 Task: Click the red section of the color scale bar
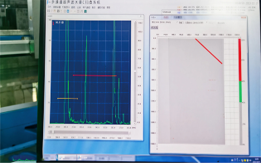[x=239, y=60]
